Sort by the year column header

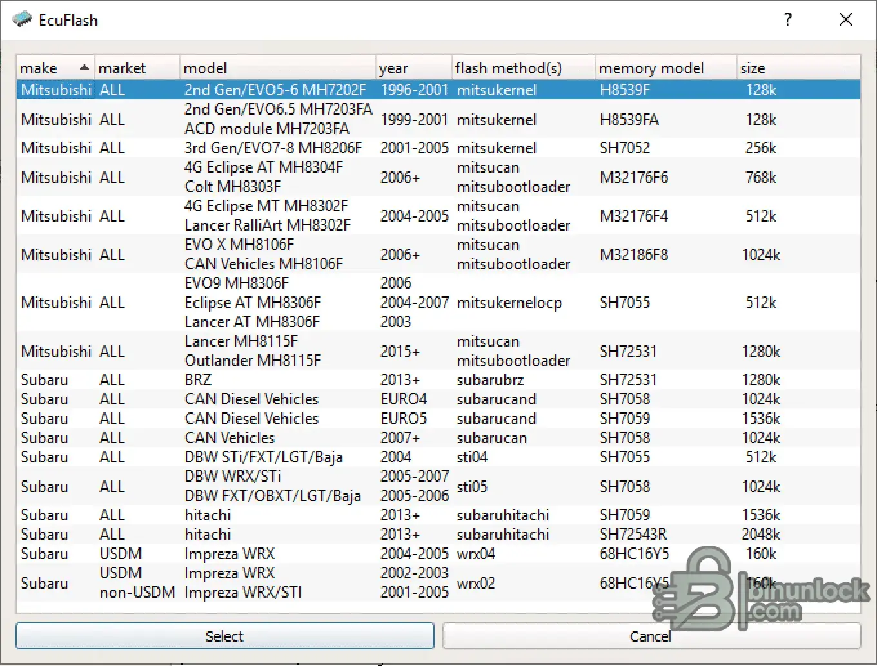(x=413, y=68)
